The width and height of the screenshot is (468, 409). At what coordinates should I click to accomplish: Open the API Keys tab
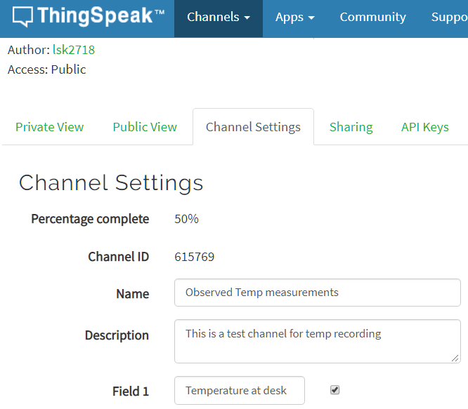(424, 127)
